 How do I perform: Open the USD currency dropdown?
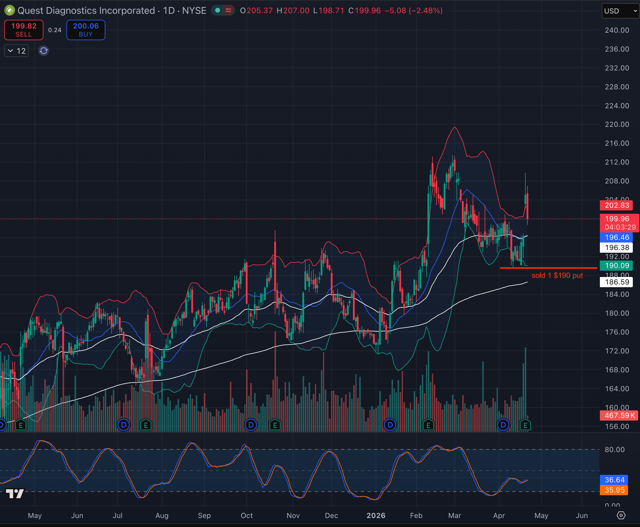tap(620, 10)
